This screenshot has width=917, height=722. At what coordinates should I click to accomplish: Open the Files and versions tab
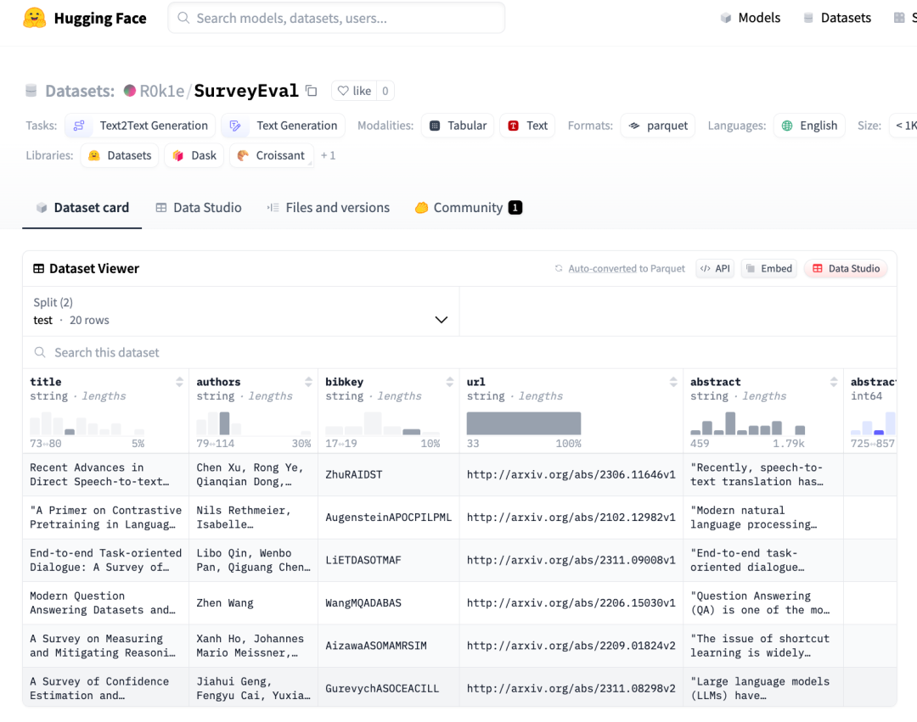pos(328,208)
